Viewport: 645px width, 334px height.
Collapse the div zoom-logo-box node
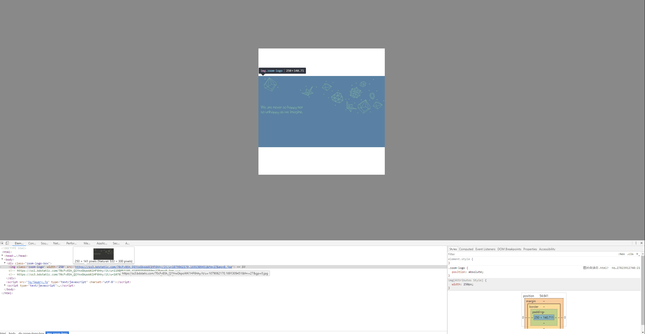click(5, 263)
